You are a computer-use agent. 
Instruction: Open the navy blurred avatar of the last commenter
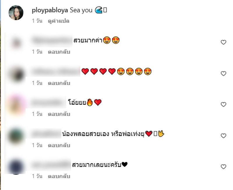pyautogui.click(x=16, y=167)
